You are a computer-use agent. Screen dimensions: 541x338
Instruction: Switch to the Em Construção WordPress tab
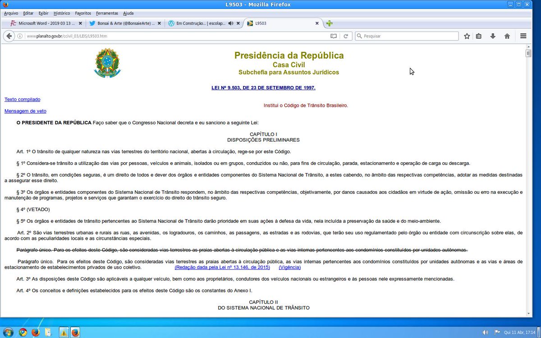point(204,23)
